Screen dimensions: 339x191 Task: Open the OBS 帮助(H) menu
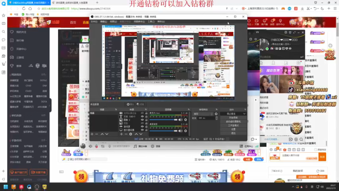tap(161, 22)
